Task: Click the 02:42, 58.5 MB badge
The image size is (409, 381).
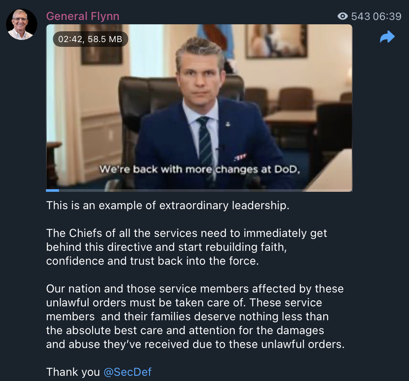Action: coord(90,39)
